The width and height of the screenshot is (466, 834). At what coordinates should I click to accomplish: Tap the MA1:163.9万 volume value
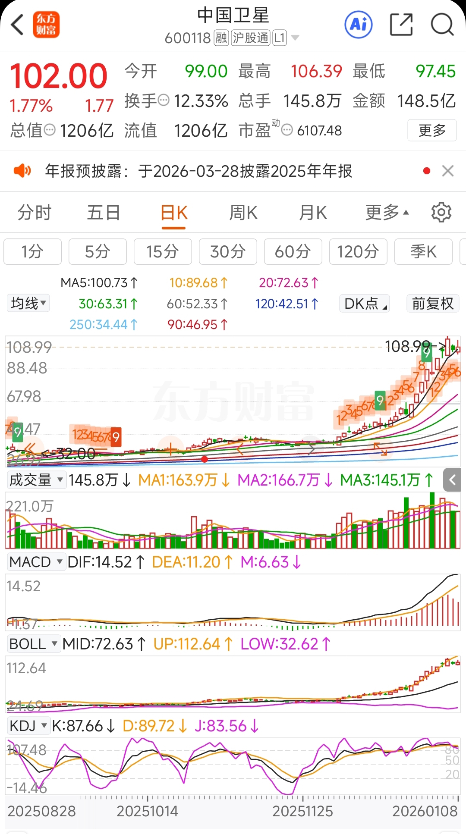184,480
